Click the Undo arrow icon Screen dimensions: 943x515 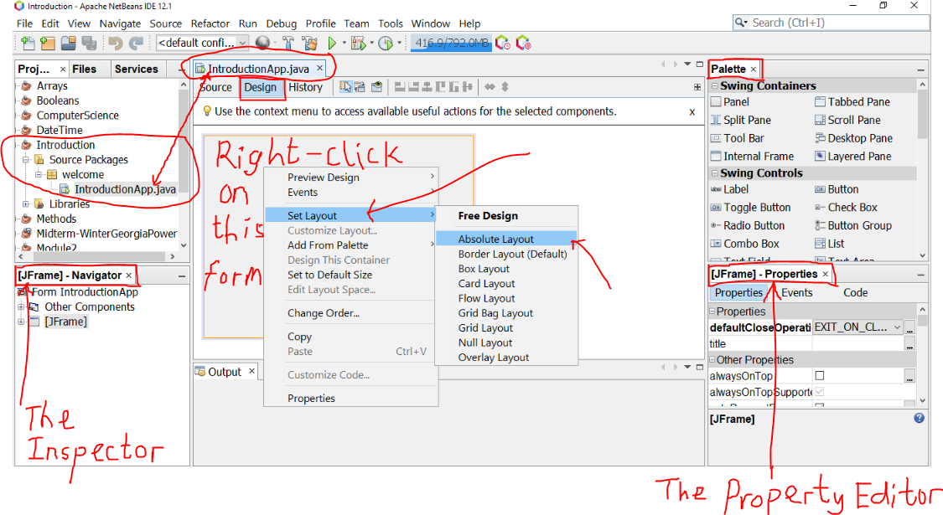pos(116,44)
